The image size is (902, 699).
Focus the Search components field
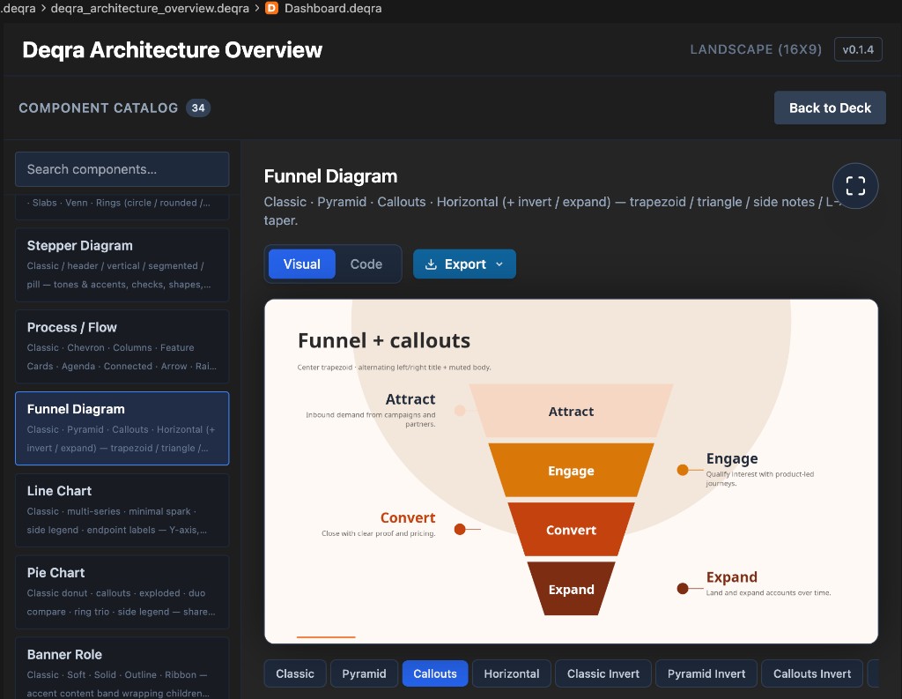pyautogui.click(x=122, y=169)
